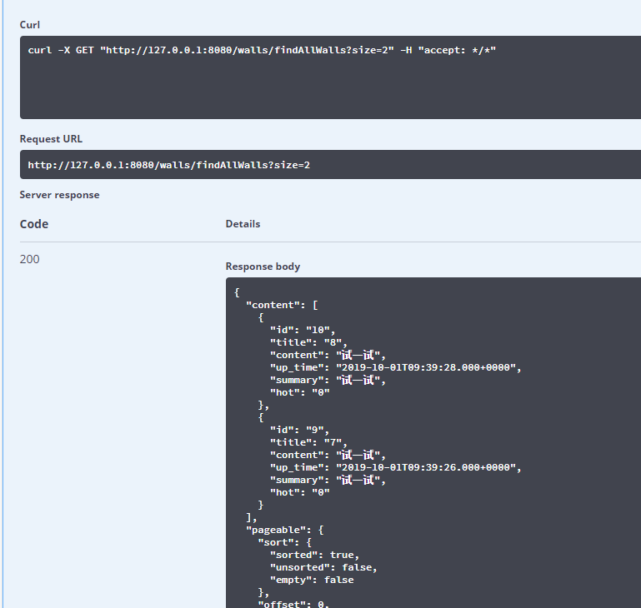Screen dimensions: 641x608
Task: Click the "Response body" label
Action: pos(263,267)
